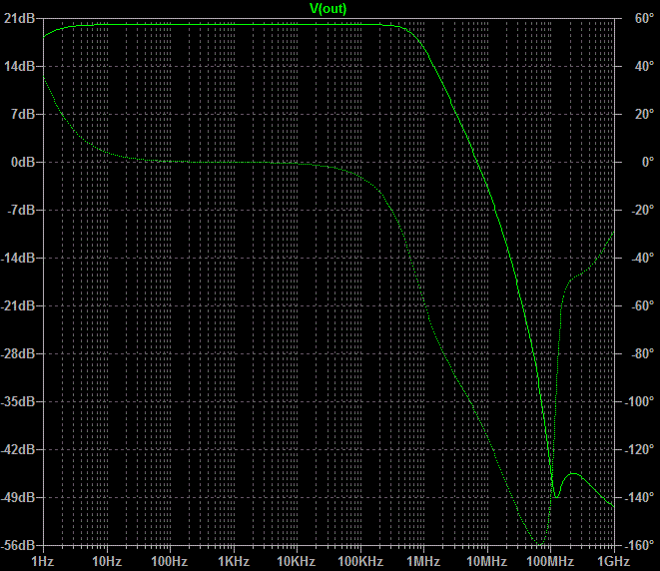The height and width of the screenshot is (571, 660).
Task: Click the -21dB magnitude axis label
Action: [18, 305]
